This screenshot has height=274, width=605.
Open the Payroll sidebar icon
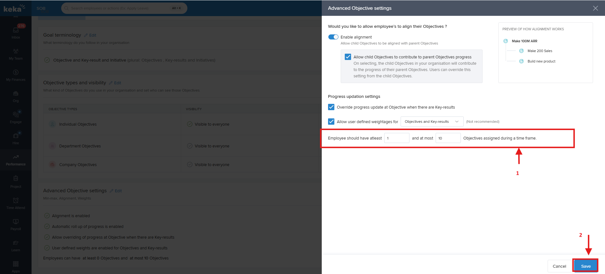tap(16, 222)
